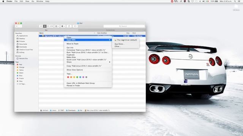
Task: Sort by the Date Modified column header
Action: [x=102, y=33]
